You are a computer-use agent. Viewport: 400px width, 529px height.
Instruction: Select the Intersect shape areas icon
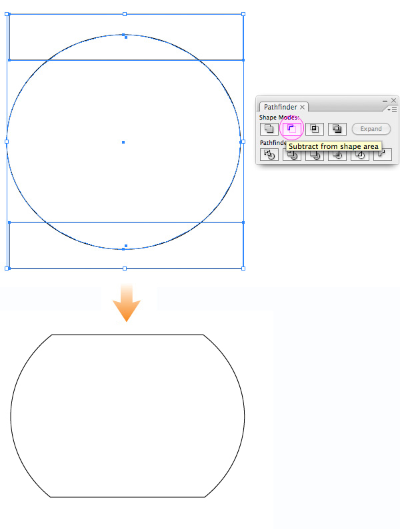click(x=315, y=129)
